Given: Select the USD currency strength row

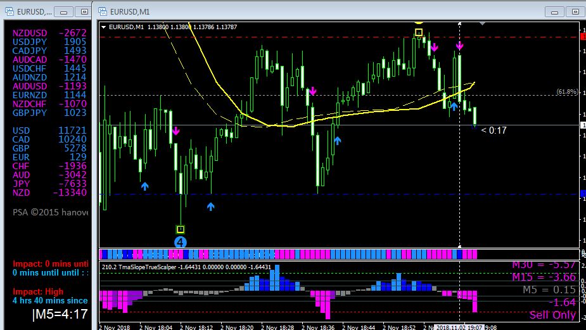Looking at the screenshot, I should [x=49, y=130].
